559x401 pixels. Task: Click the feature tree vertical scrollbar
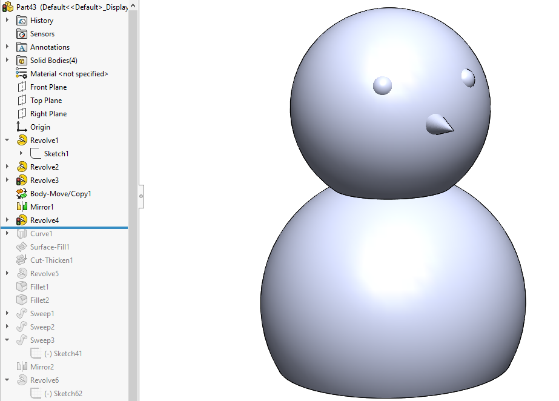point(133,206)
